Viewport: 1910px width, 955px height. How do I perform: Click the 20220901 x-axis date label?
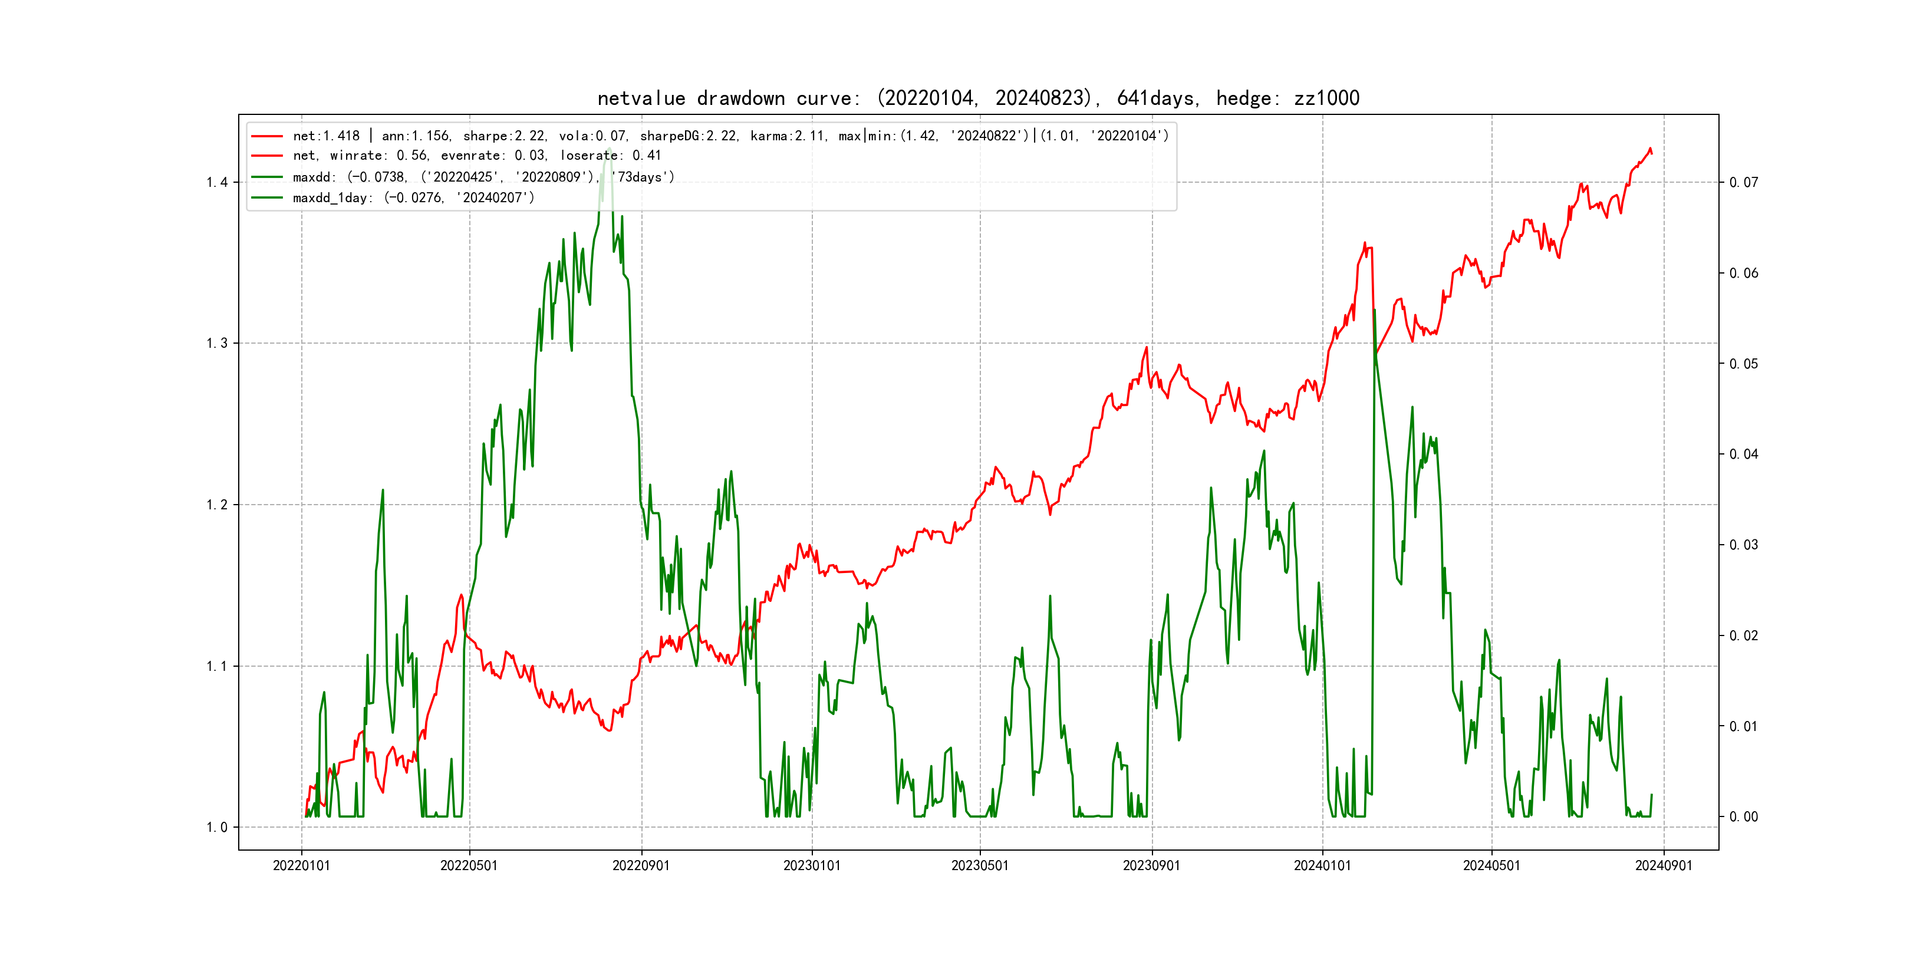tap(641, 866)
